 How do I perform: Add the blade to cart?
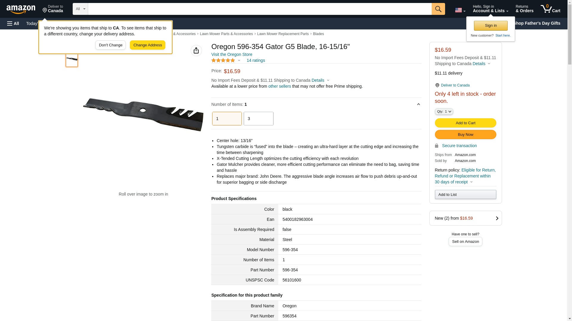[x=465, y=123]
